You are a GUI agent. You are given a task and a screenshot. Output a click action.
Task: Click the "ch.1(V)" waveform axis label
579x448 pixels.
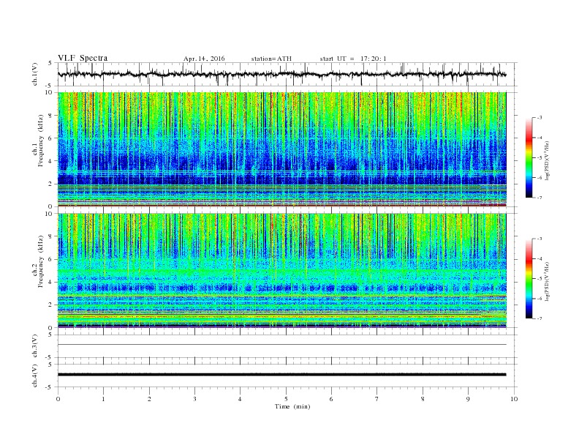[x=35, y=75]
